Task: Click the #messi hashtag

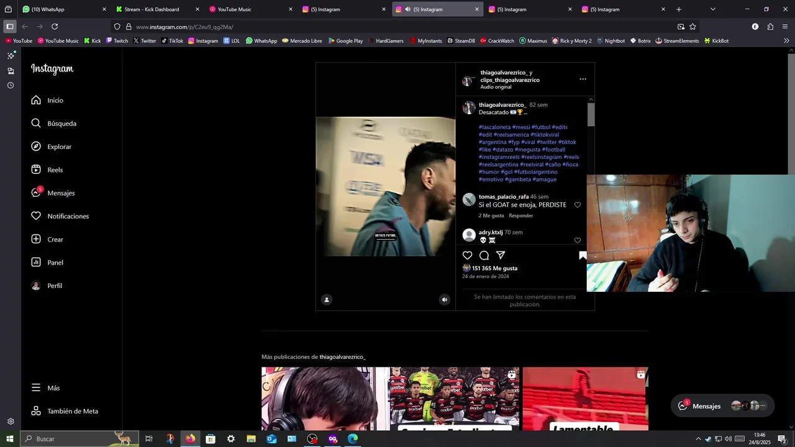Action: [521, 127]
